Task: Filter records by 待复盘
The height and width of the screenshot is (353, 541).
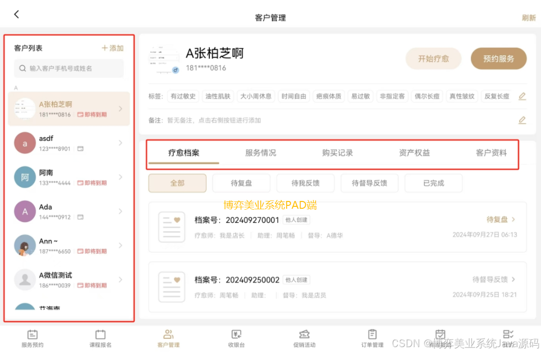Action: point(242,183)
